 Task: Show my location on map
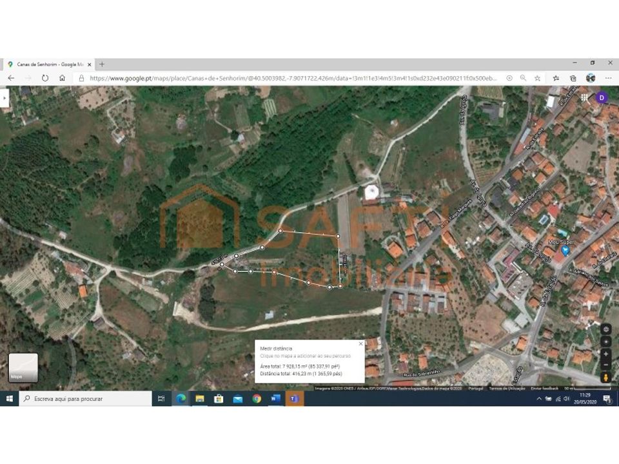click(606, 342)
